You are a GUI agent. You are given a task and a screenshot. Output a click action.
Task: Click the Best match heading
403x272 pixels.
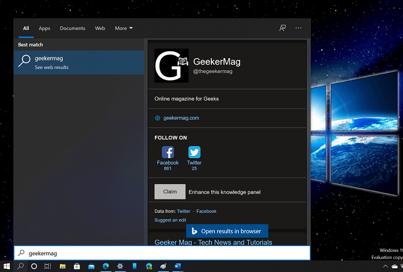click(x=31, y=45)
